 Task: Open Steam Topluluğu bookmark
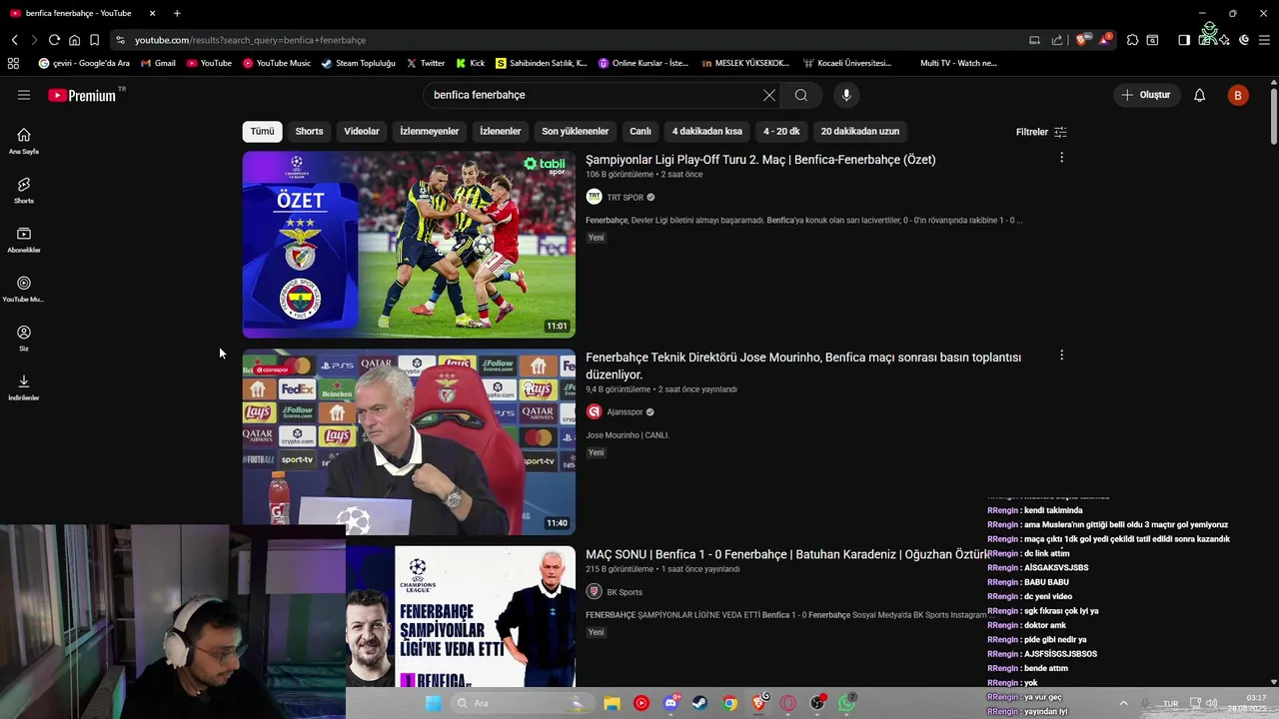click(359, 63)
